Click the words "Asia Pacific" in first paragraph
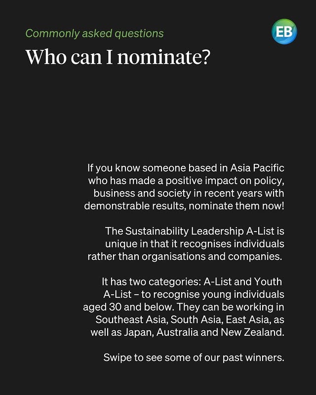 click(257, 168)
